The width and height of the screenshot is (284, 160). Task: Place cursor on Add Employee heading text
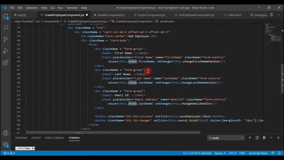138,36
